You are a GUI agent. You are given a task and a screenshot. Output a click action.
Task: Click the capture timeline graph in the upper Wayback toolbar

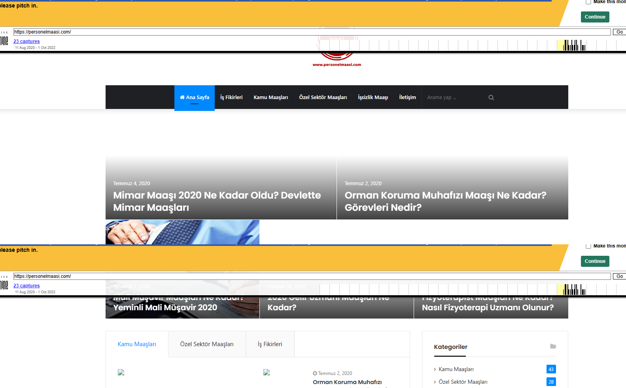pyautogui.click(x=473, y=45)
